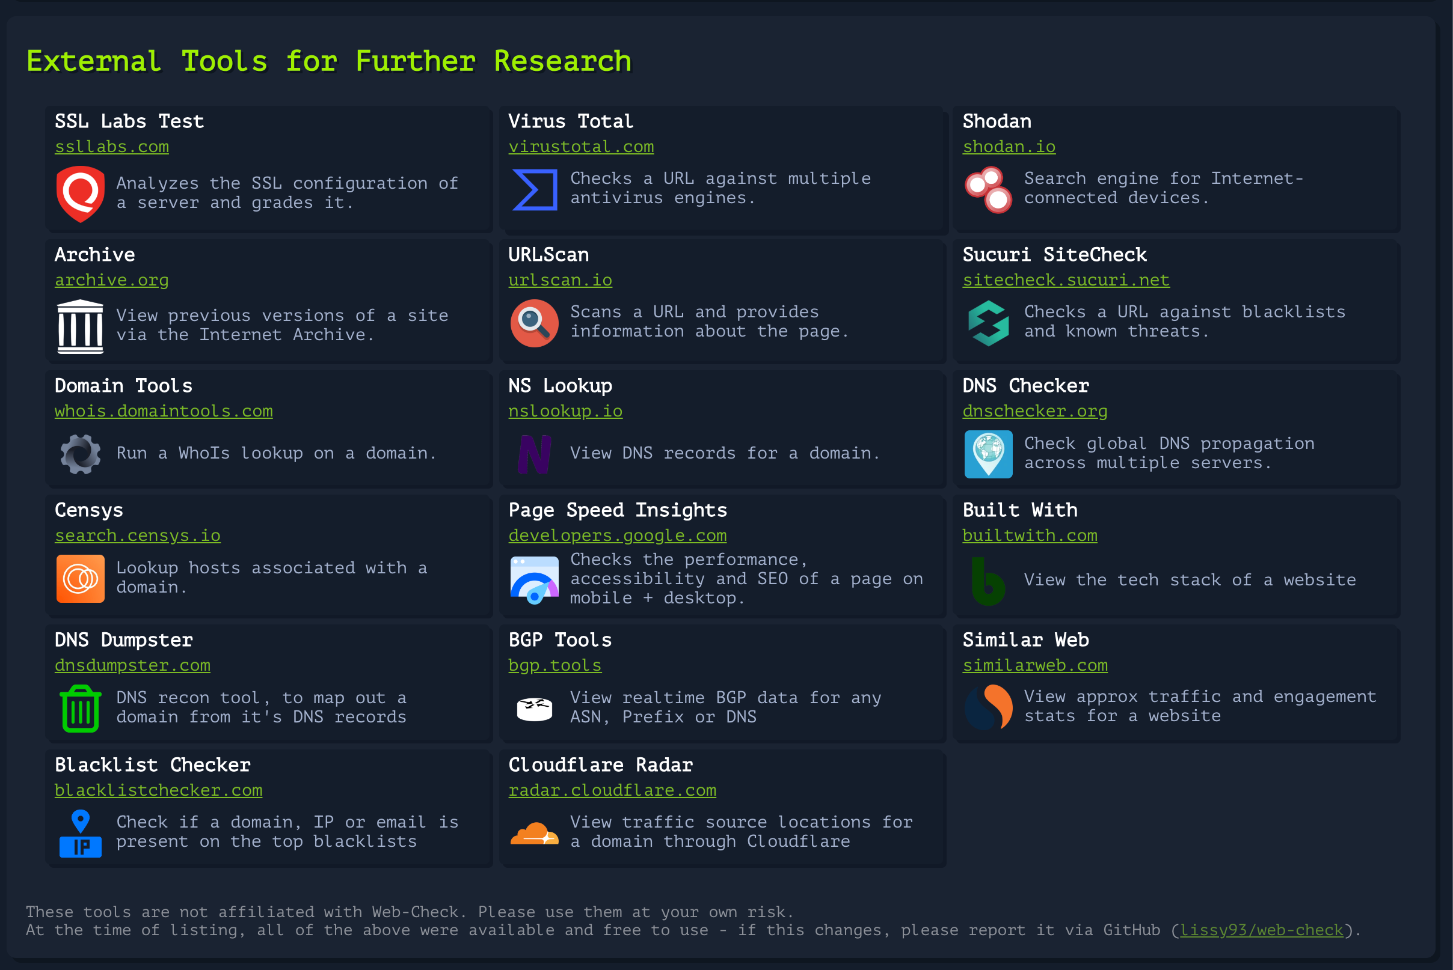The image size is (1453, 970).
Task: Open the whois.domaintools.com link
Action: pos(164,412)
